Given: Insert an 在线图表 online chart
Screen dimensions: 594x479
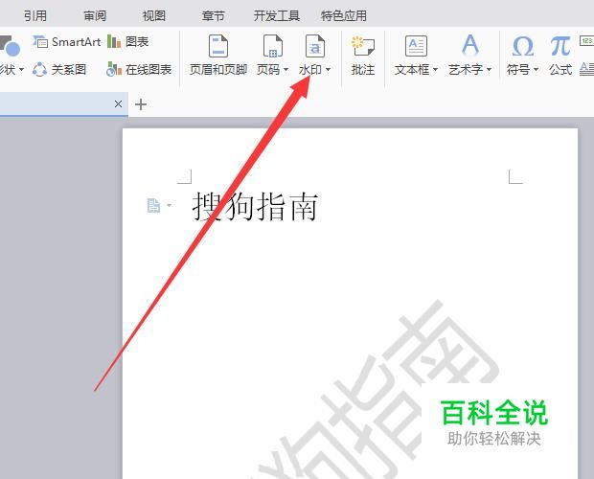Looking at the screenshot, I should (139, 69).
